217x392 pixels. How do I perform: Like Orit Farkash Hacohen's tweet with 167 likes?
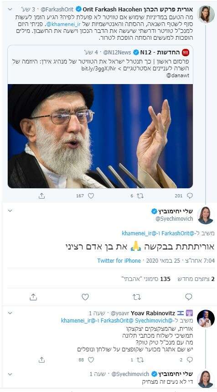[91, 196]
